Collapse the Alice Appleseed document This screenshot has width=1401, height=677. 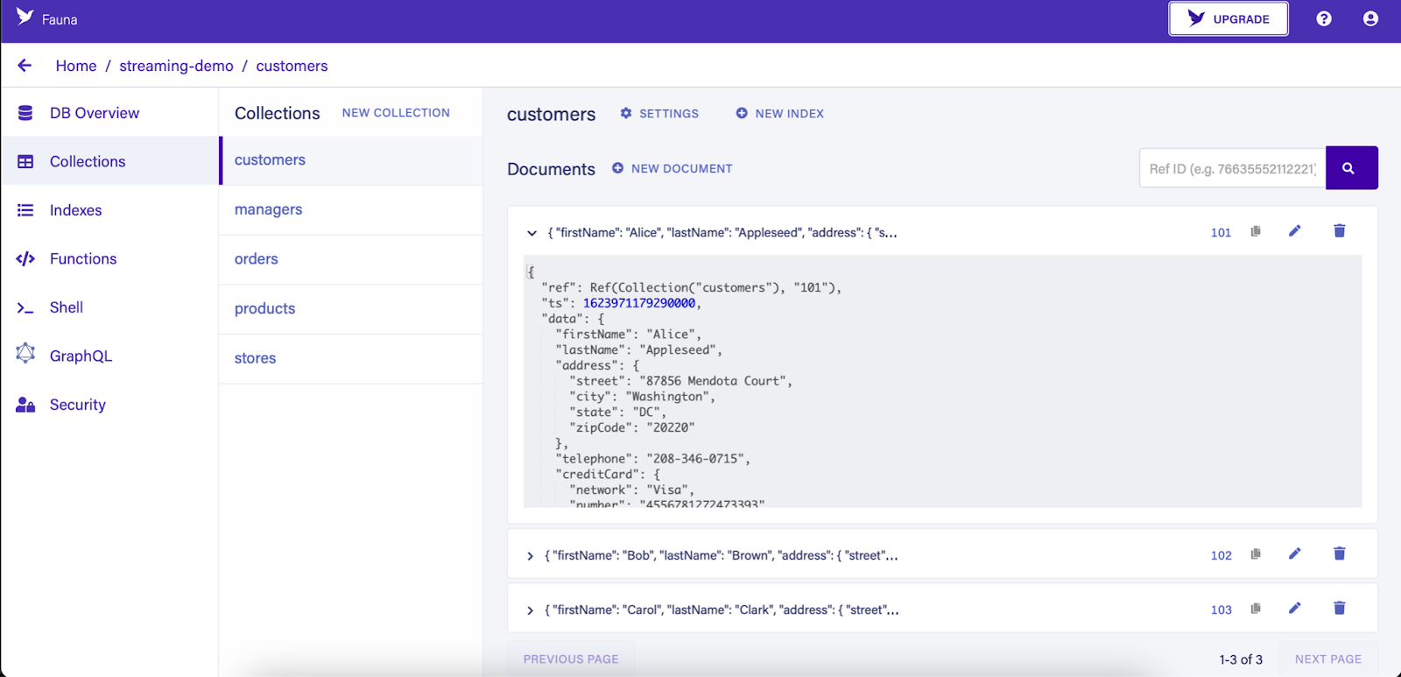[x=532, y=233]
